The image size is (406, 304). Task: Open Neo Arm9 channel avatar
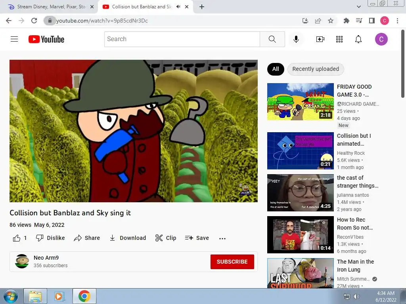[x=22, y=261]
